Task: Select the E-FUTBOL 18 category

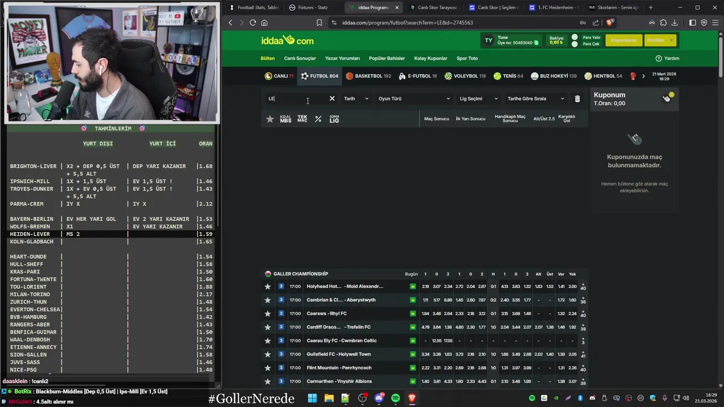Action: pyautogui.click(x=417, y=76)
